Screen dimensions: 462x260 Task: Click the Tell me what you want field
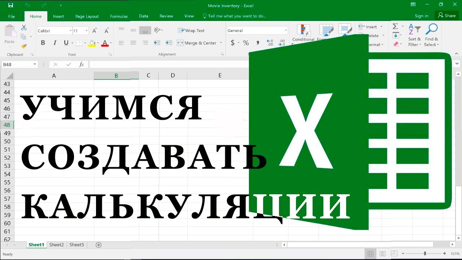click(x=234, y=16)
